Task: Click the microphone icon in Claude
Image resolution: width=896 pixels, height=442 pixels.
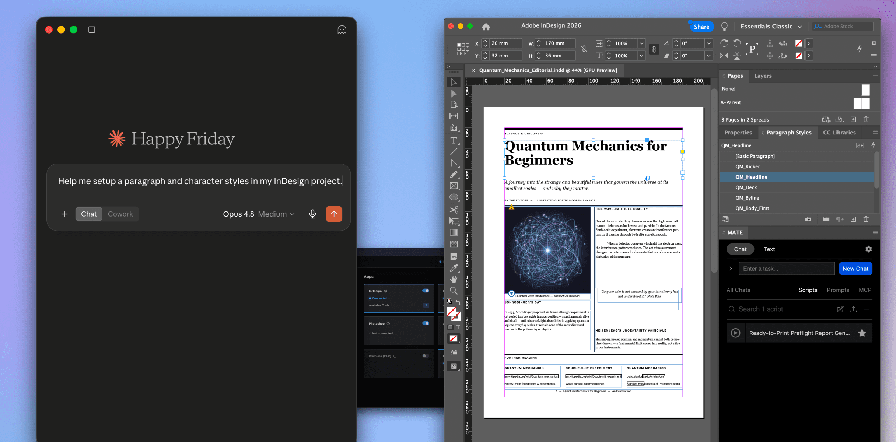Action: (312, 214)
